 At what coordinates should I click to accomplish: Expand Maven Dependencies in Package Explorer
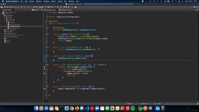coord(3,37)
